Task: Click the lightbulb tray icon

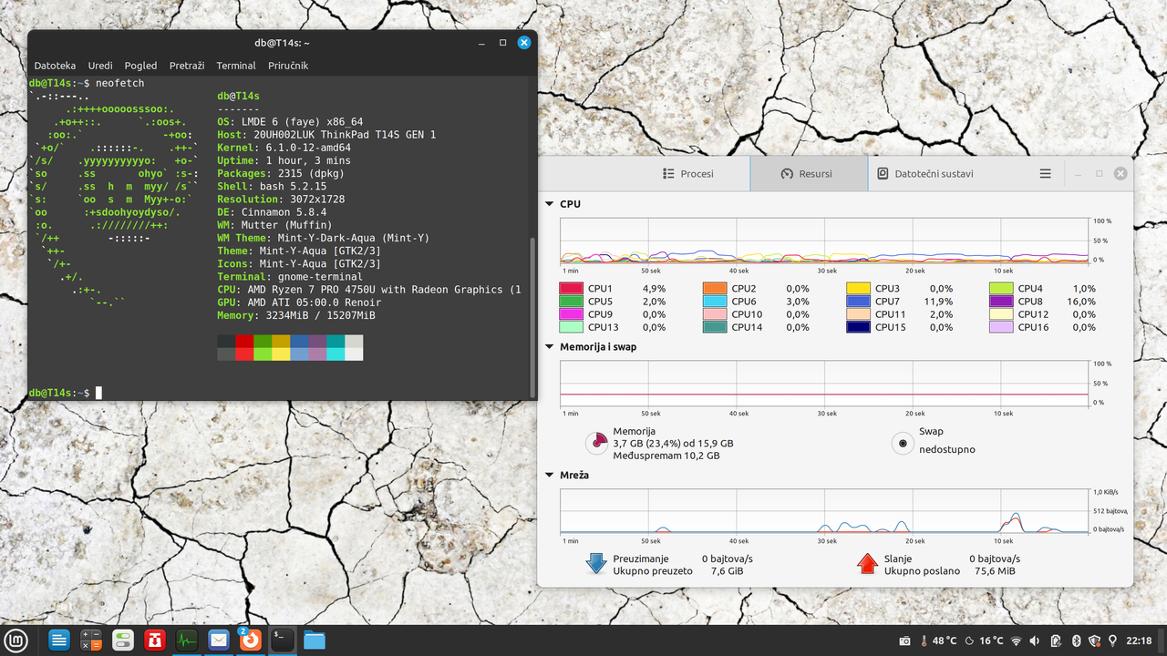Action: [1113, 641]
